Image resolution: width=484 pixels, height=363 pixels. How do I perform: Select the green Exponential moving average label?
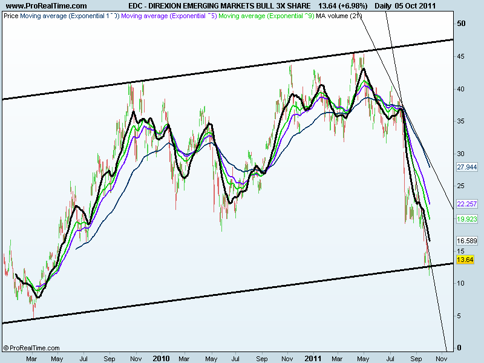coord(266,16)
